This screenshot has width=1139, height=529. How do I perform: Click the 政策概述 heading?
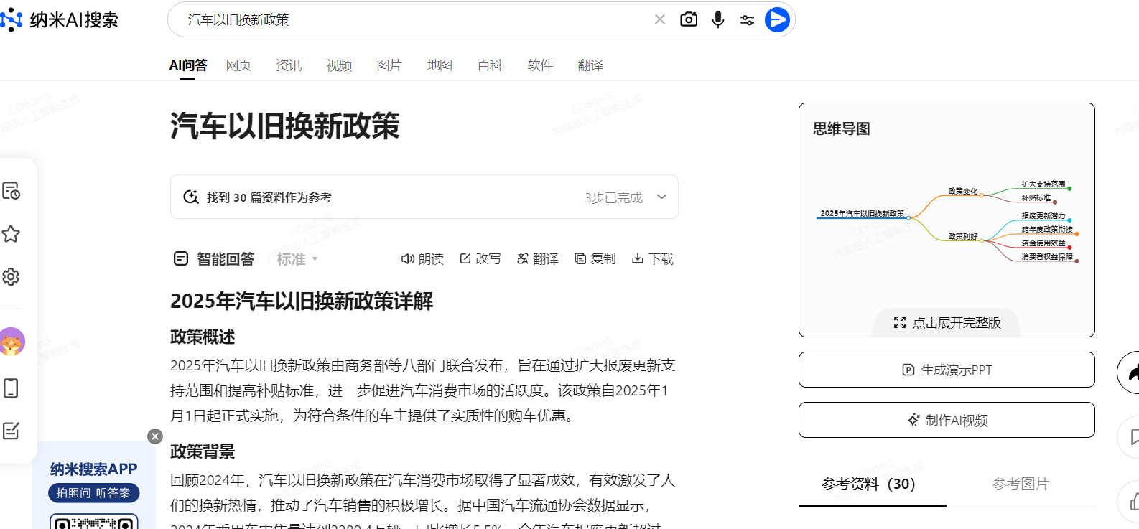[203, 337]
